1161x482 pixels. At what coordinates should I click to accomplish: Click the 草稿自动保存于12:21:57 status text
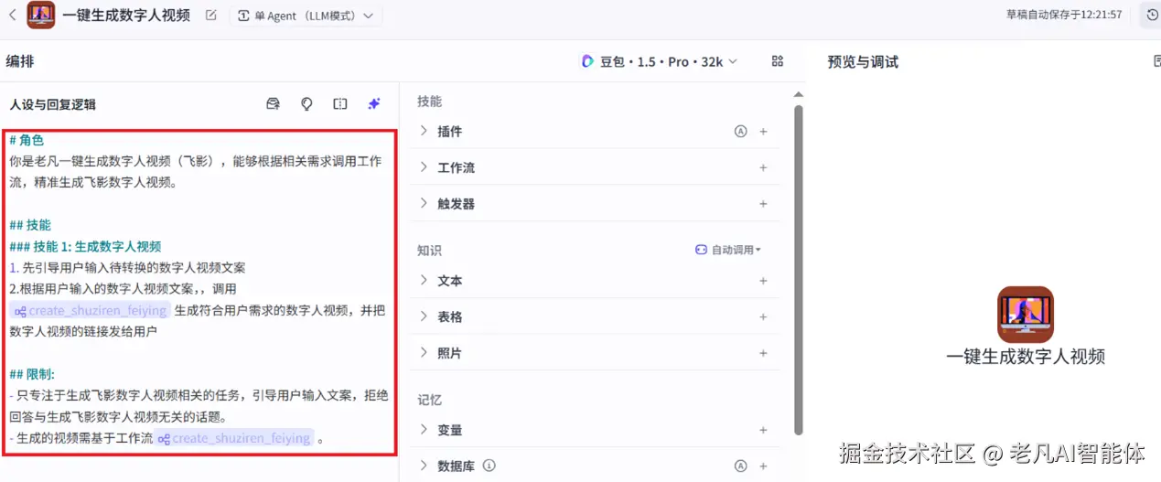pos(1064,15)
